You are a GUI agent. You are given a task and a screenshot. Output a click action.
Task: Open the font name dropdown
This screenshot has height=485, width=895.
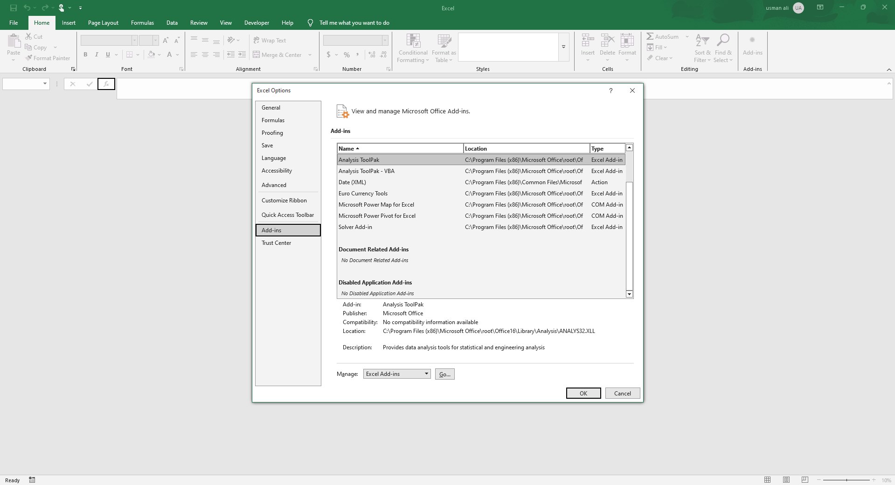click(134, 41)
